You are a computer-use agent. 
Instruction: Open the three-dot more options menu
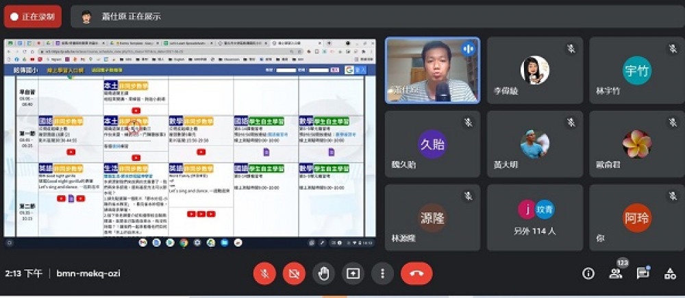tap(382, 273)
